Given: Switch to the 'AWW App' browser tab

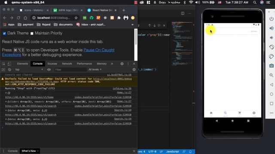Looking at the screenshot, I should coord(68,10).
